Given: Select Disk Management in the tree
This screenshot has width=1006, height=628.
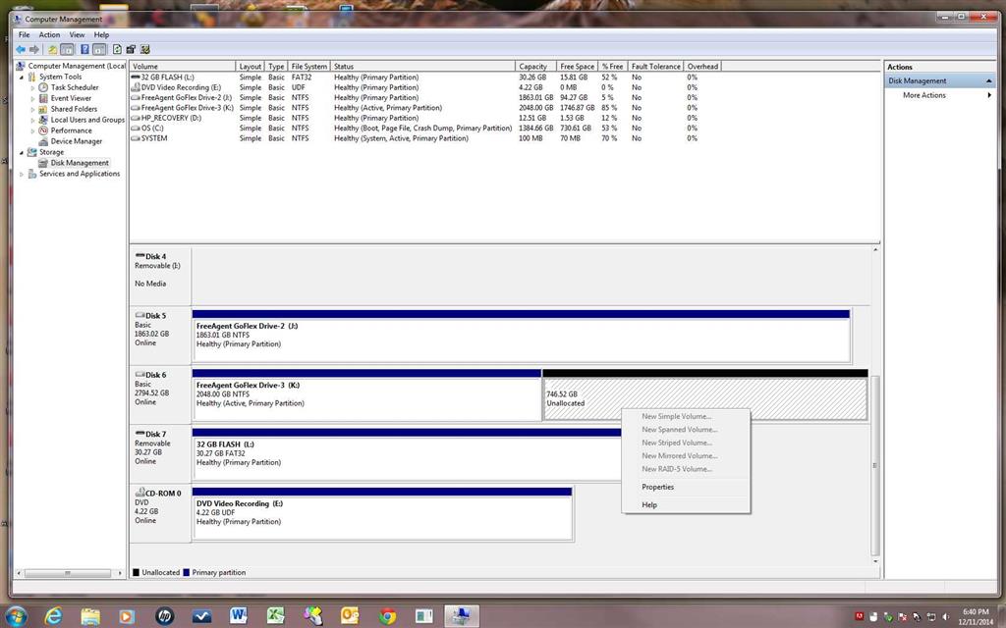Looking at the screenshot, I should (80, 163).
